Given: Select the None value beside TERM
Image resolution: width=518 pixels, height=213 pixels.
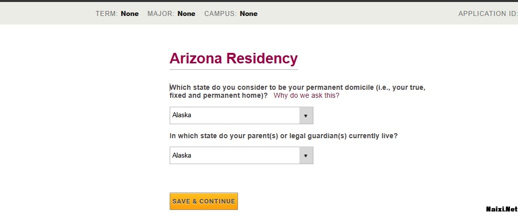Looking at the screenshot, I should click(130, 13).
